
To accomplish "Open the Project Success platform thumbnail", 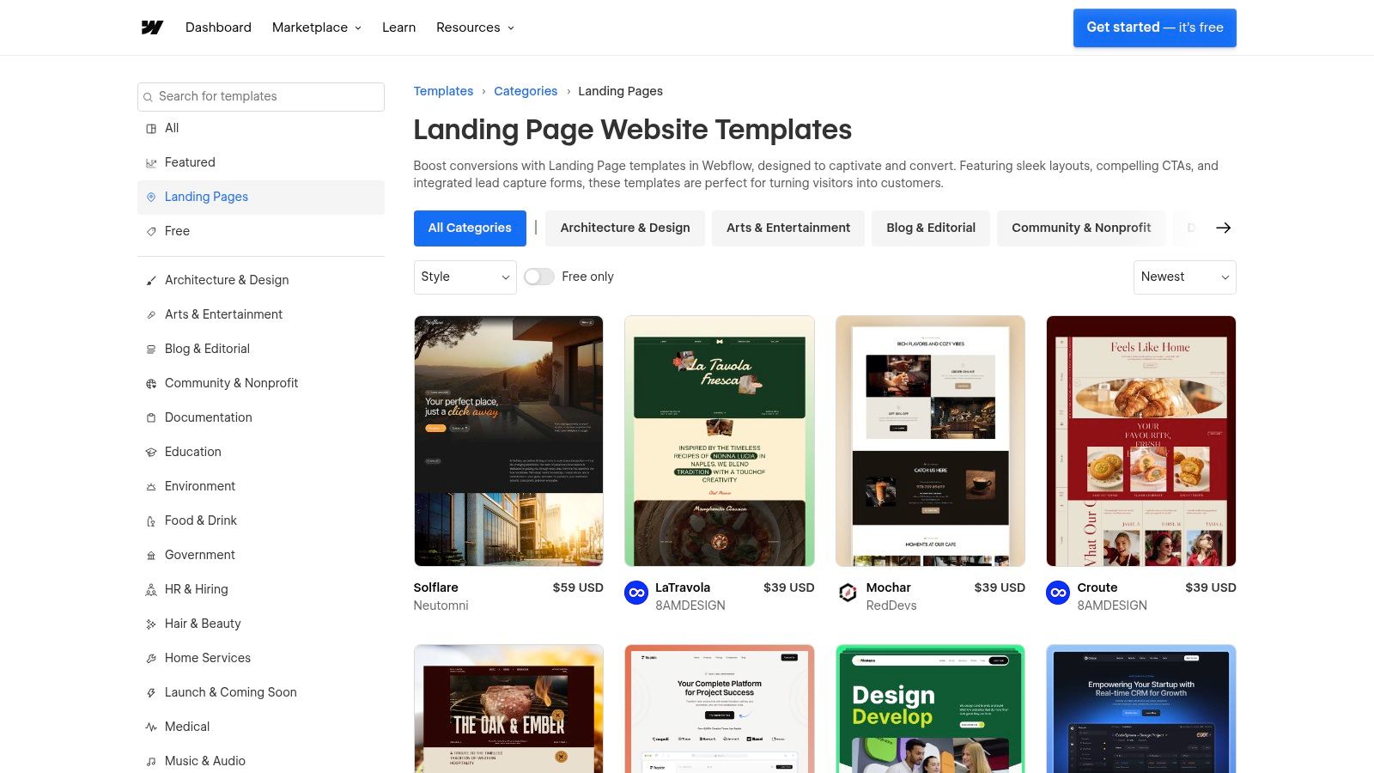I will [720, 709].
